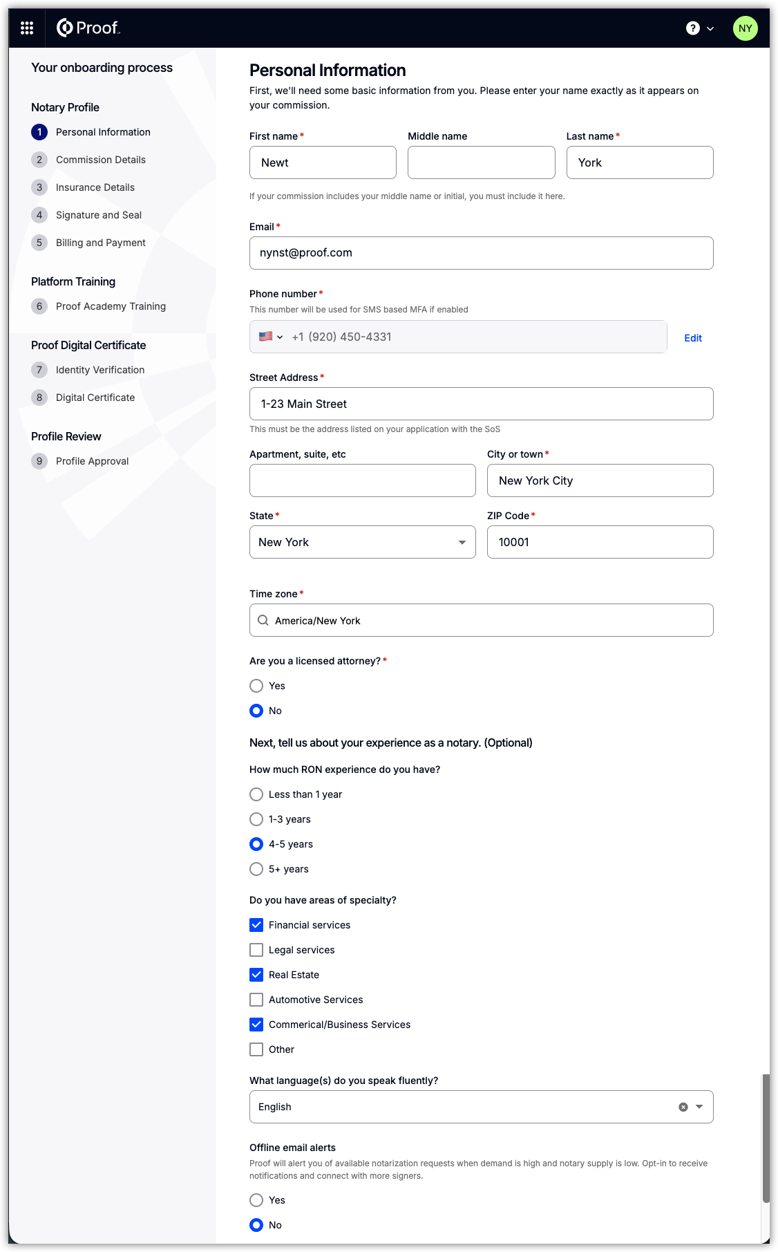Image resolution: width=778 pixels, height=1252 pixels.
Task: Go to Profile Approval step
Action: pos(93,461)
